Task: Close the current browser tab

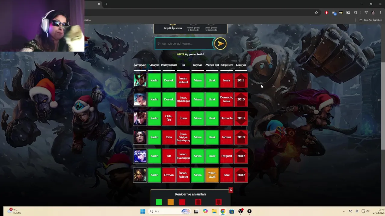Action: [99, 4]
